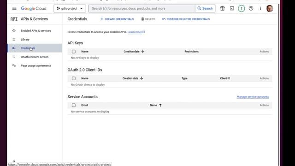Open Page usage agreements
Screen dimensions: 295x166
pyautogui.click(x=36, y=65)
